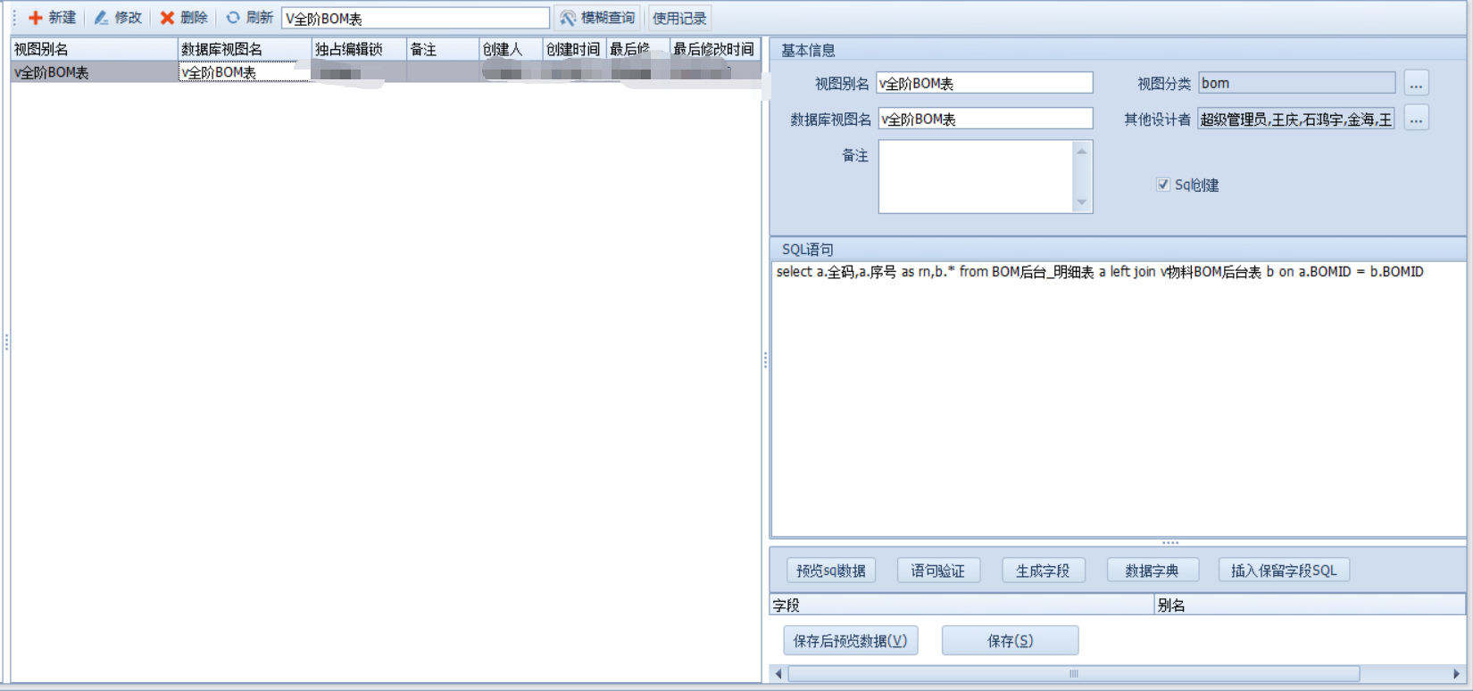Click the preview SQL data (预览sql数据) button
The height and width of the screenshot is (691, 1473).
pos(830,571)
